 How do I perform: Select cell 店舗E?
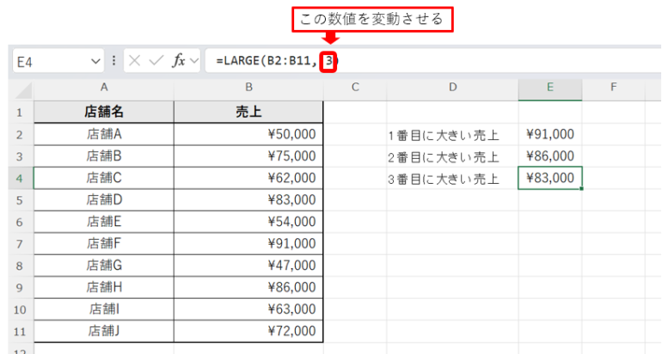click(x=104, y=222)
